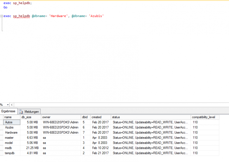
Task: Click the compatibility_level column header
Action: [x=205, y=117]
